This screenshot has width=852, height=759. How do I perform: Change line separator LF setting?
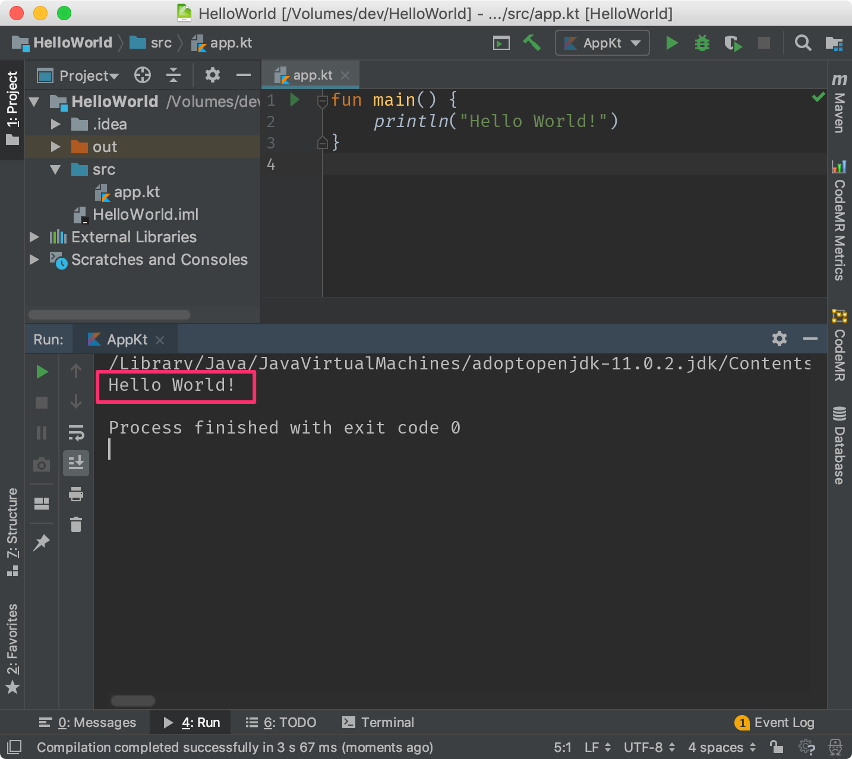pyautogui.click(x=598, y=747)
